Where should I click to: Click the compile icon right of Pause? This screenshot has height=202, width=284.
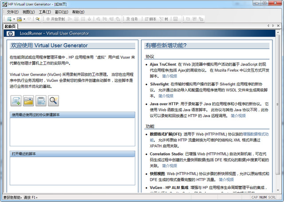click(89, 19)
